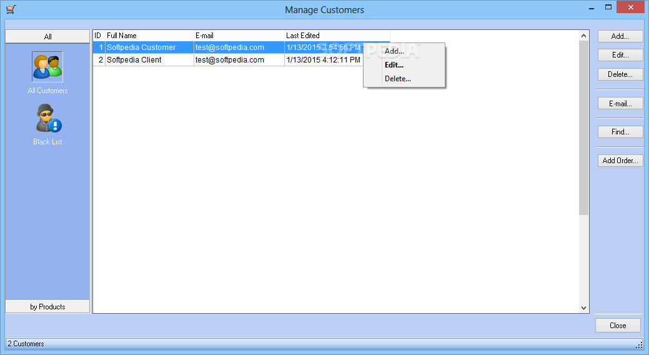Click the Close button
Screen dimensions: 649x355
[x=618, y=325]
